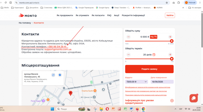Open Opera browser from the taskbar

107,109
